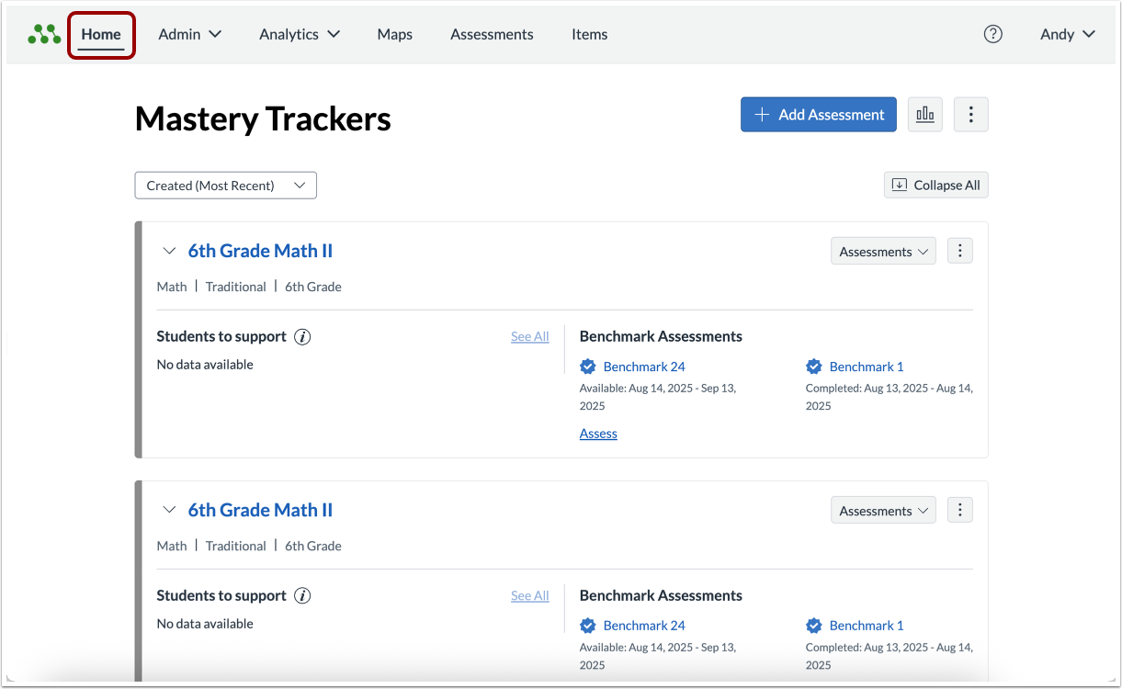Screen dimensions: 1122x689
Task: Collapse the second 6th Grade Math II tracker
Action: 169,509
